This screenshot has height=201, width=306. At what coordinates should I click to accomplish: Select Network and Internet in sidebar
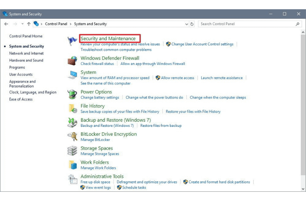26,53
